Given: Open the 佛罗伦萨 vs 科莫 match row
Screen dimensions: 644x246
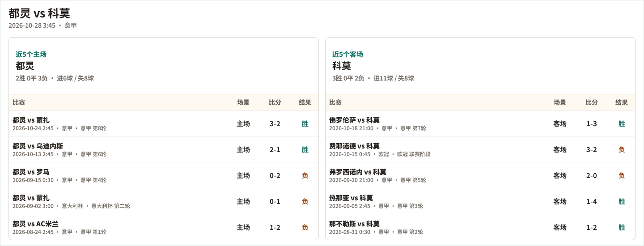Looking at the screenshot, I should (x=480, y=123).
